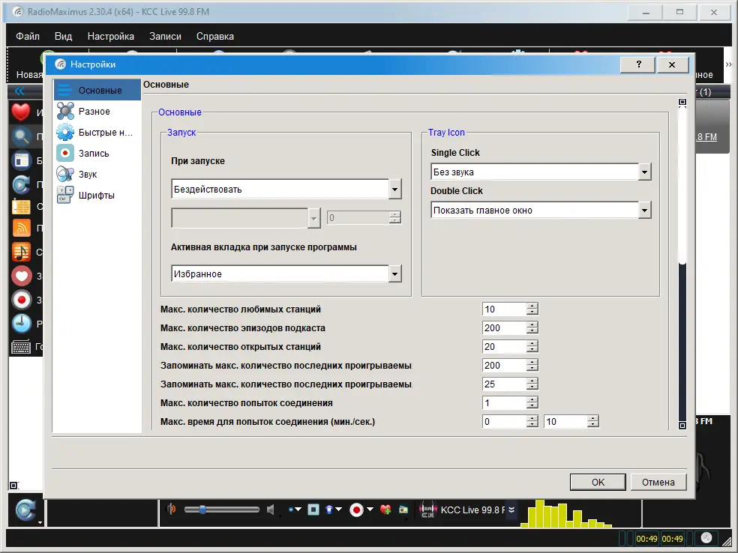Click the Отмена button

(658, 482)
